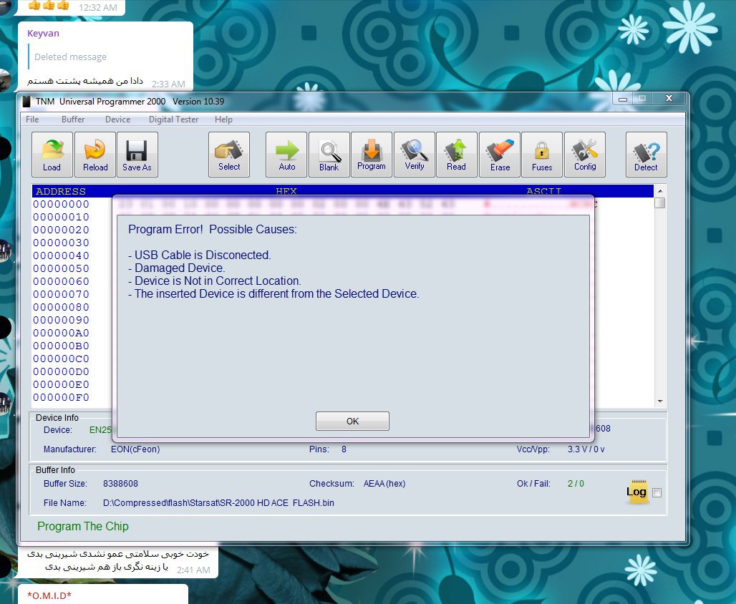Viewport: 736px width, 604px height.
Task: Click the address row 00000050
Action: pyautogui.click(x=61, y=268)
